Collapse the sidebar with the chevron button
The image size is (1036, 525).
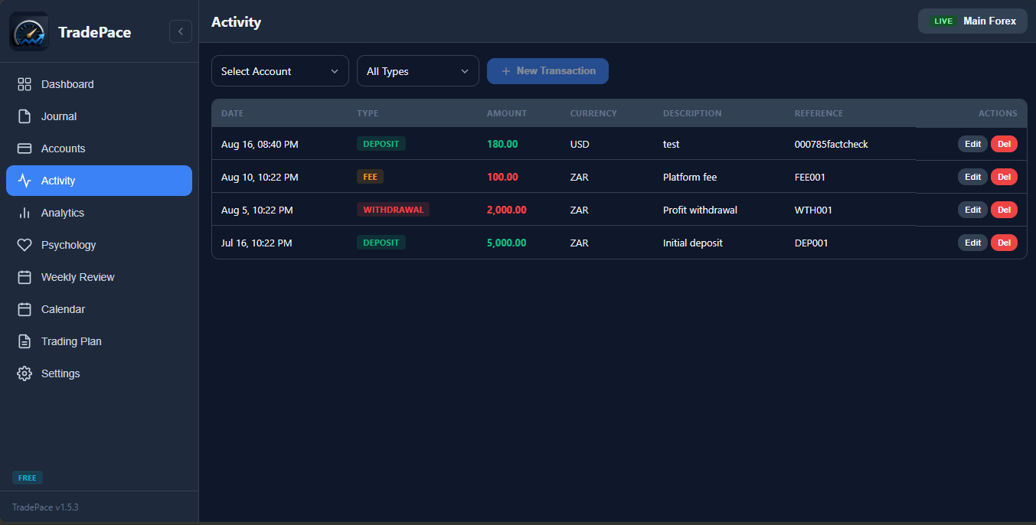click(x=181, y=31)
